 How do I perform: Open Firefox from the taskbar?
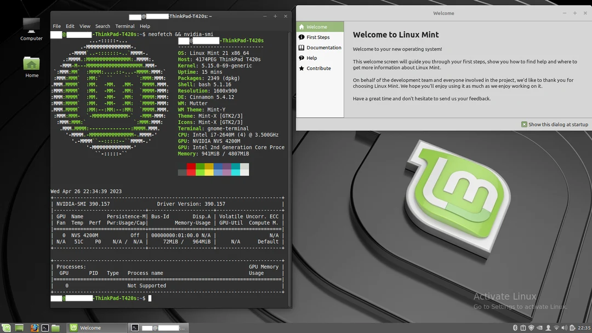[x=35, y=328]
